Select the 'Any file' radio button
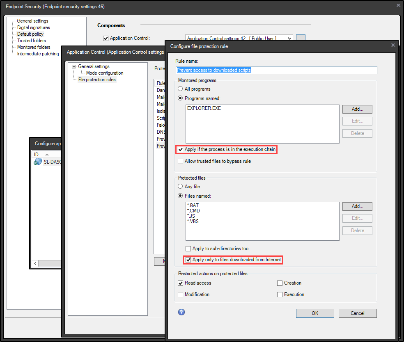 [x=180, y=187]
